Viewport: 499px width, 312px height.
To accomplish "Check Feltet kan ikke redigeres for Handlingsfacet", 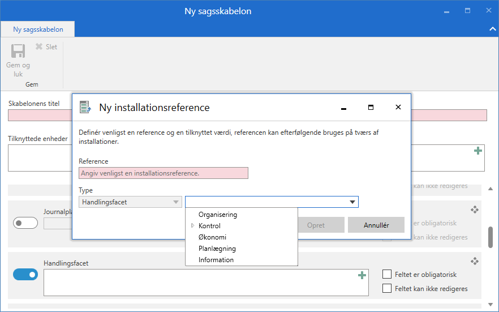I will (387, 289).
